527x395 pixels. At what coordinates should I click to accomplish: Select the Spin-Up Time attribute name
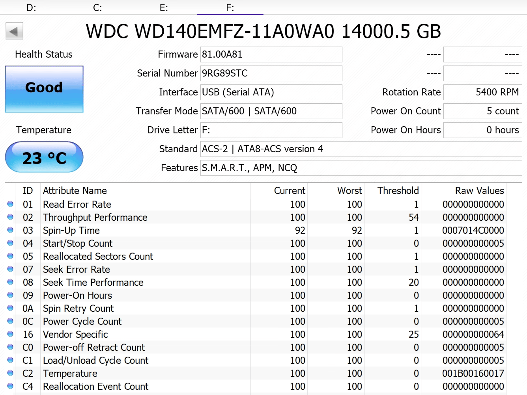[71, 230]
